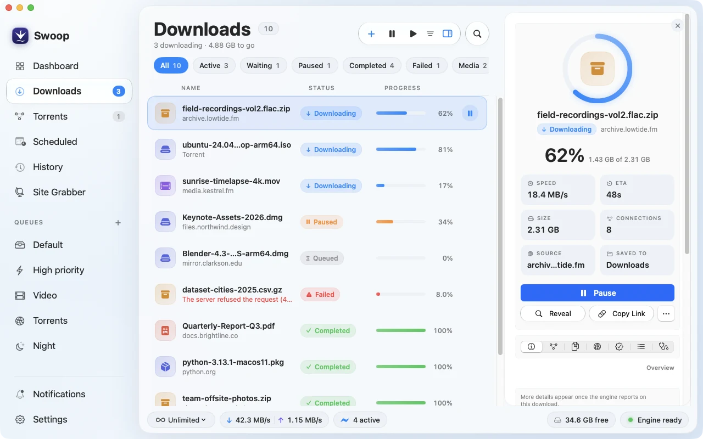Open the sort and filter options icon
This screenshot has width=703, height=439.
pyautogui.click(x=430, y=34)
